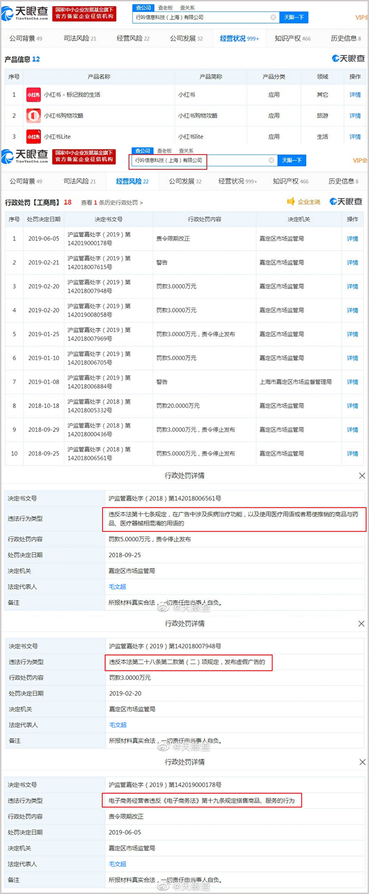Screen dimensions: 369x894
Task: Open 详情 for penalty 第142018007948号
Action: 352,286
